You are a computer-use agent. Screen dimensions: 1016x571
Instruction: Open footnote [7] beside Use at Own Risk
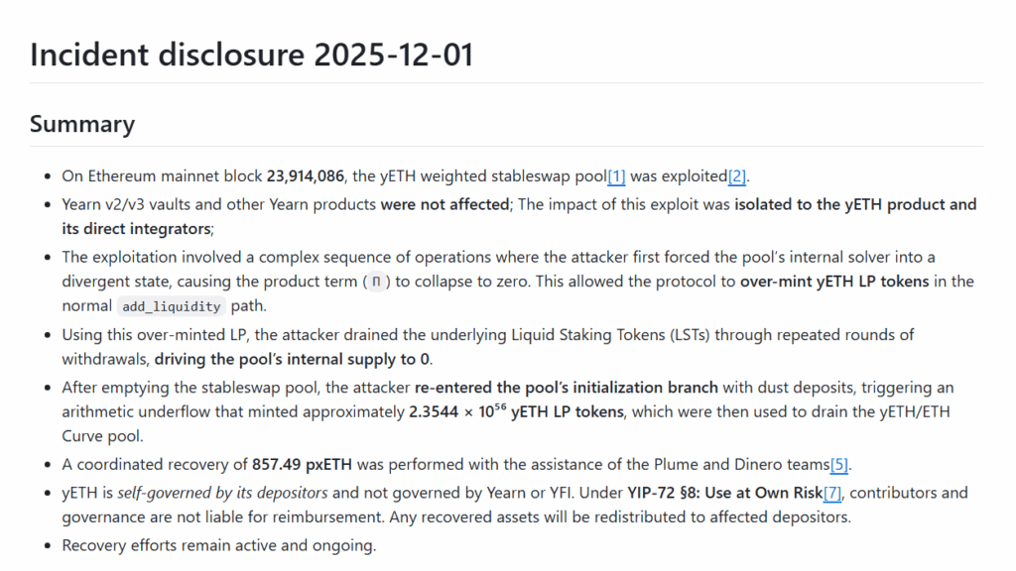point(831,493)
